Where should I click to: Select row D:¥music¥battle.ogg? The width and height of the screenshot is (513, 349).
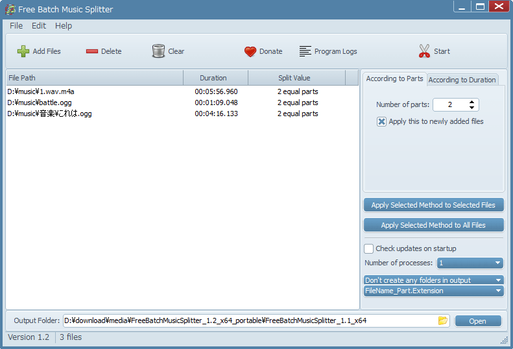point(182,102)
